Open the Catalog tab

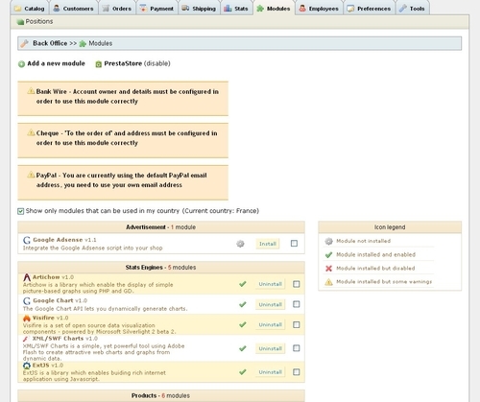pos(30,9)
